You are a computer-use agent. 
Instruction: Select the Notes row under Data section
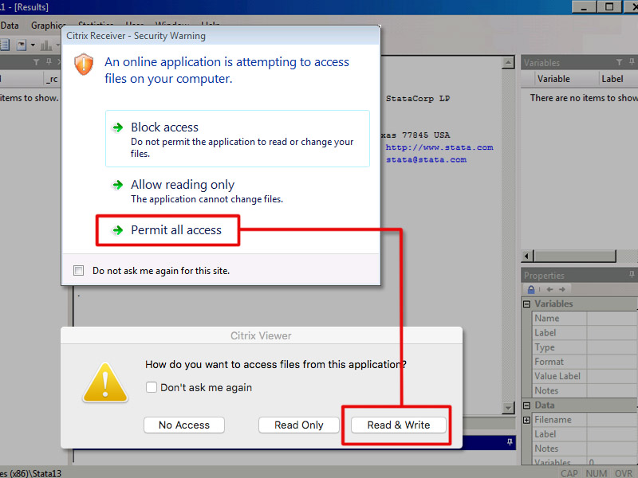pyautogui.click(x=585, y=449)
